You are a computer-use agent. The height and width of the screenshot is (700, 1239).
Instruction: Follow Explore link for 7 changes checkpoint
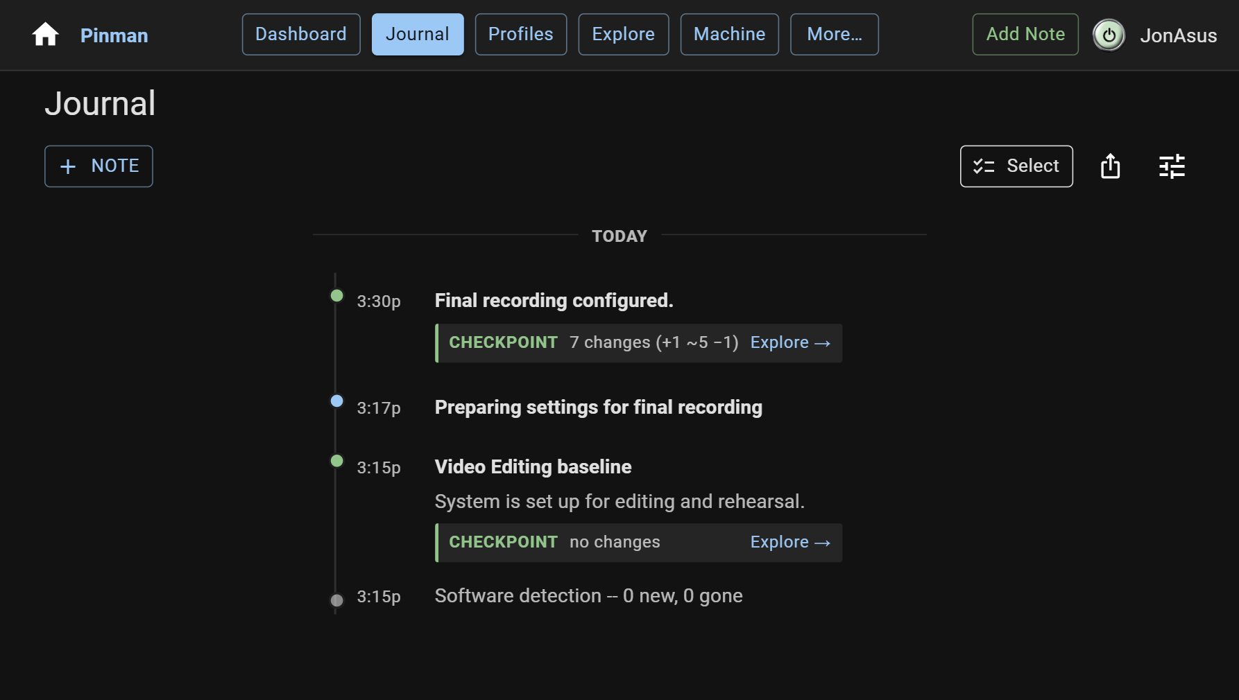790,342
